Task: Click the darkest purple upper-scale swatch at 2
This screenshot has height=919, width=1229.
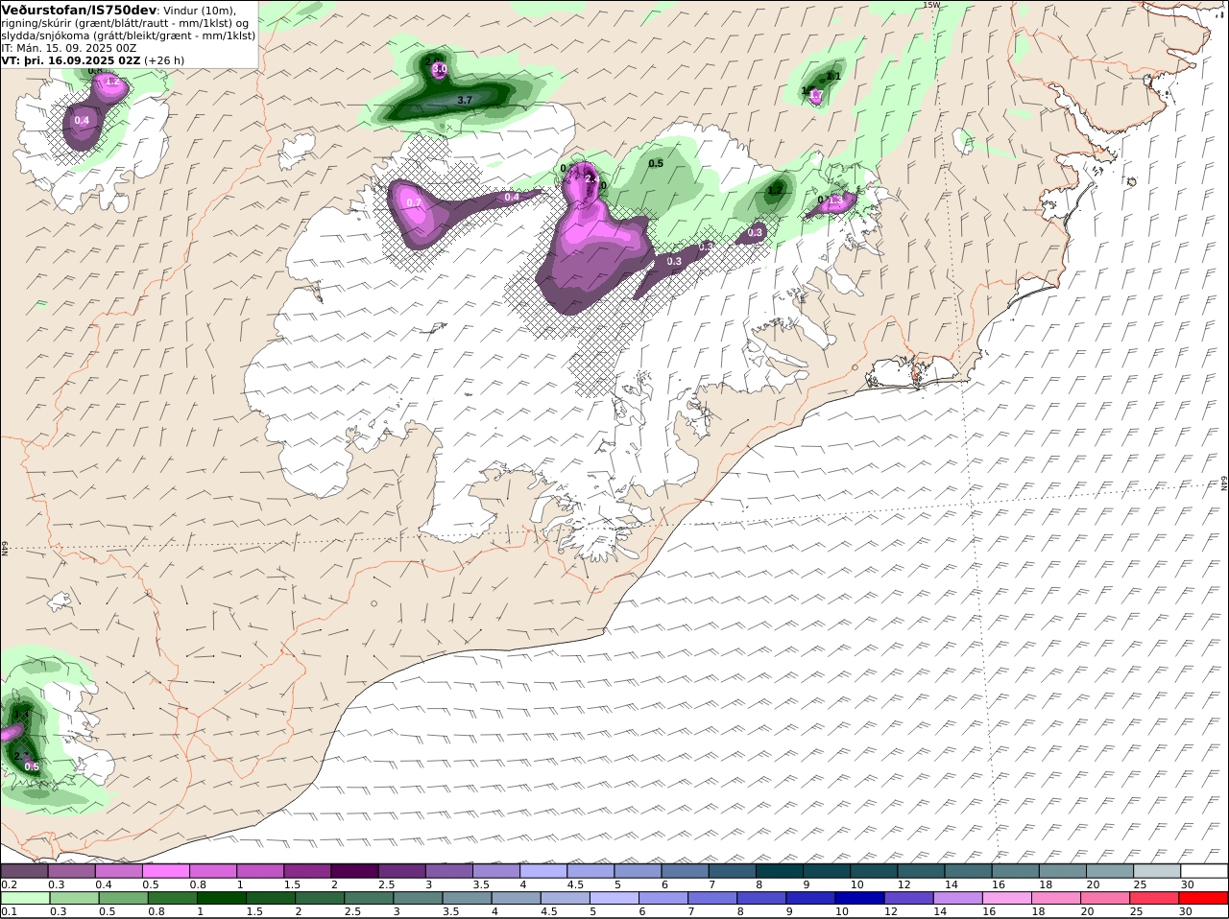Action: pyautogui.click(x=354, y=871)
